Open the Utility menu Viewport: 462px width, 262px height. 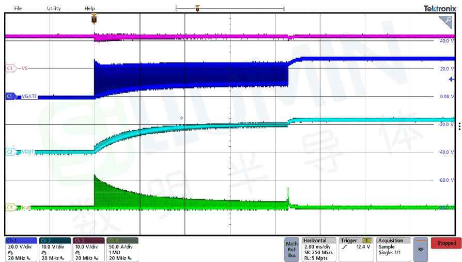pos(54,8)
